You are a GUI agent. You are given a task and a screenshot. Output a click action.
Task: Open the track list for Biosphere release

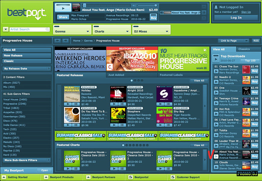click(122, 125)
